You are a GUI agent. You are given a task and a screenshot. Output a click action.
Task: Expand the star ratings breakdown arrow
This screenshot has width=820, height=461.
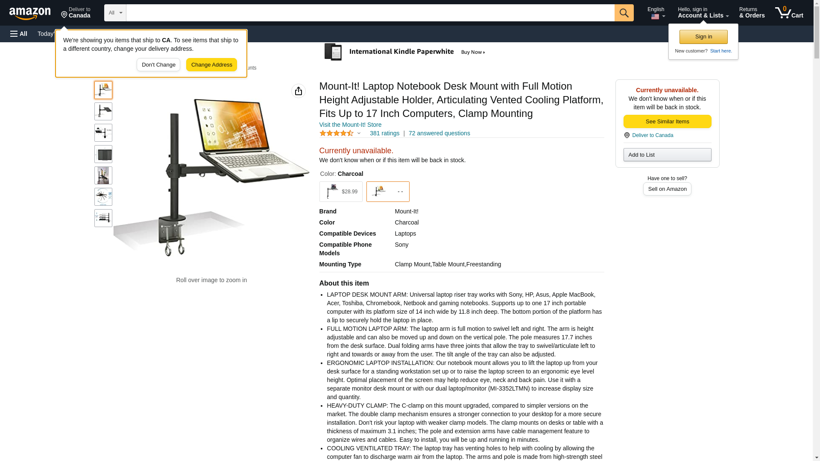pyautogui.click(x=359, y=133)
